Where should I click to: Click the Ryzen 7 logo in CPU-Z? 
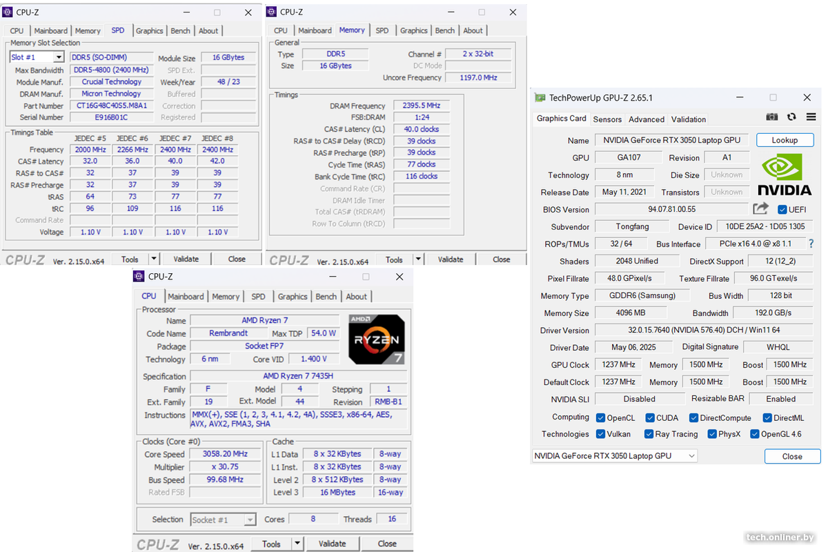[377, 339]
